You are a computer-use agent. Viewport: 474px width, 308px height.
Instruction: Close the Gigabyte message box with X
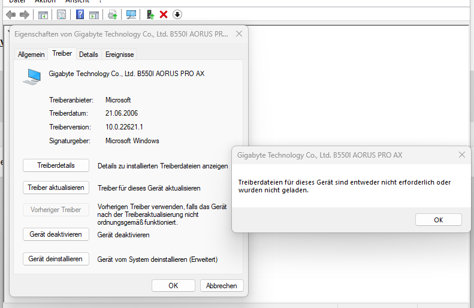(461, 155)
